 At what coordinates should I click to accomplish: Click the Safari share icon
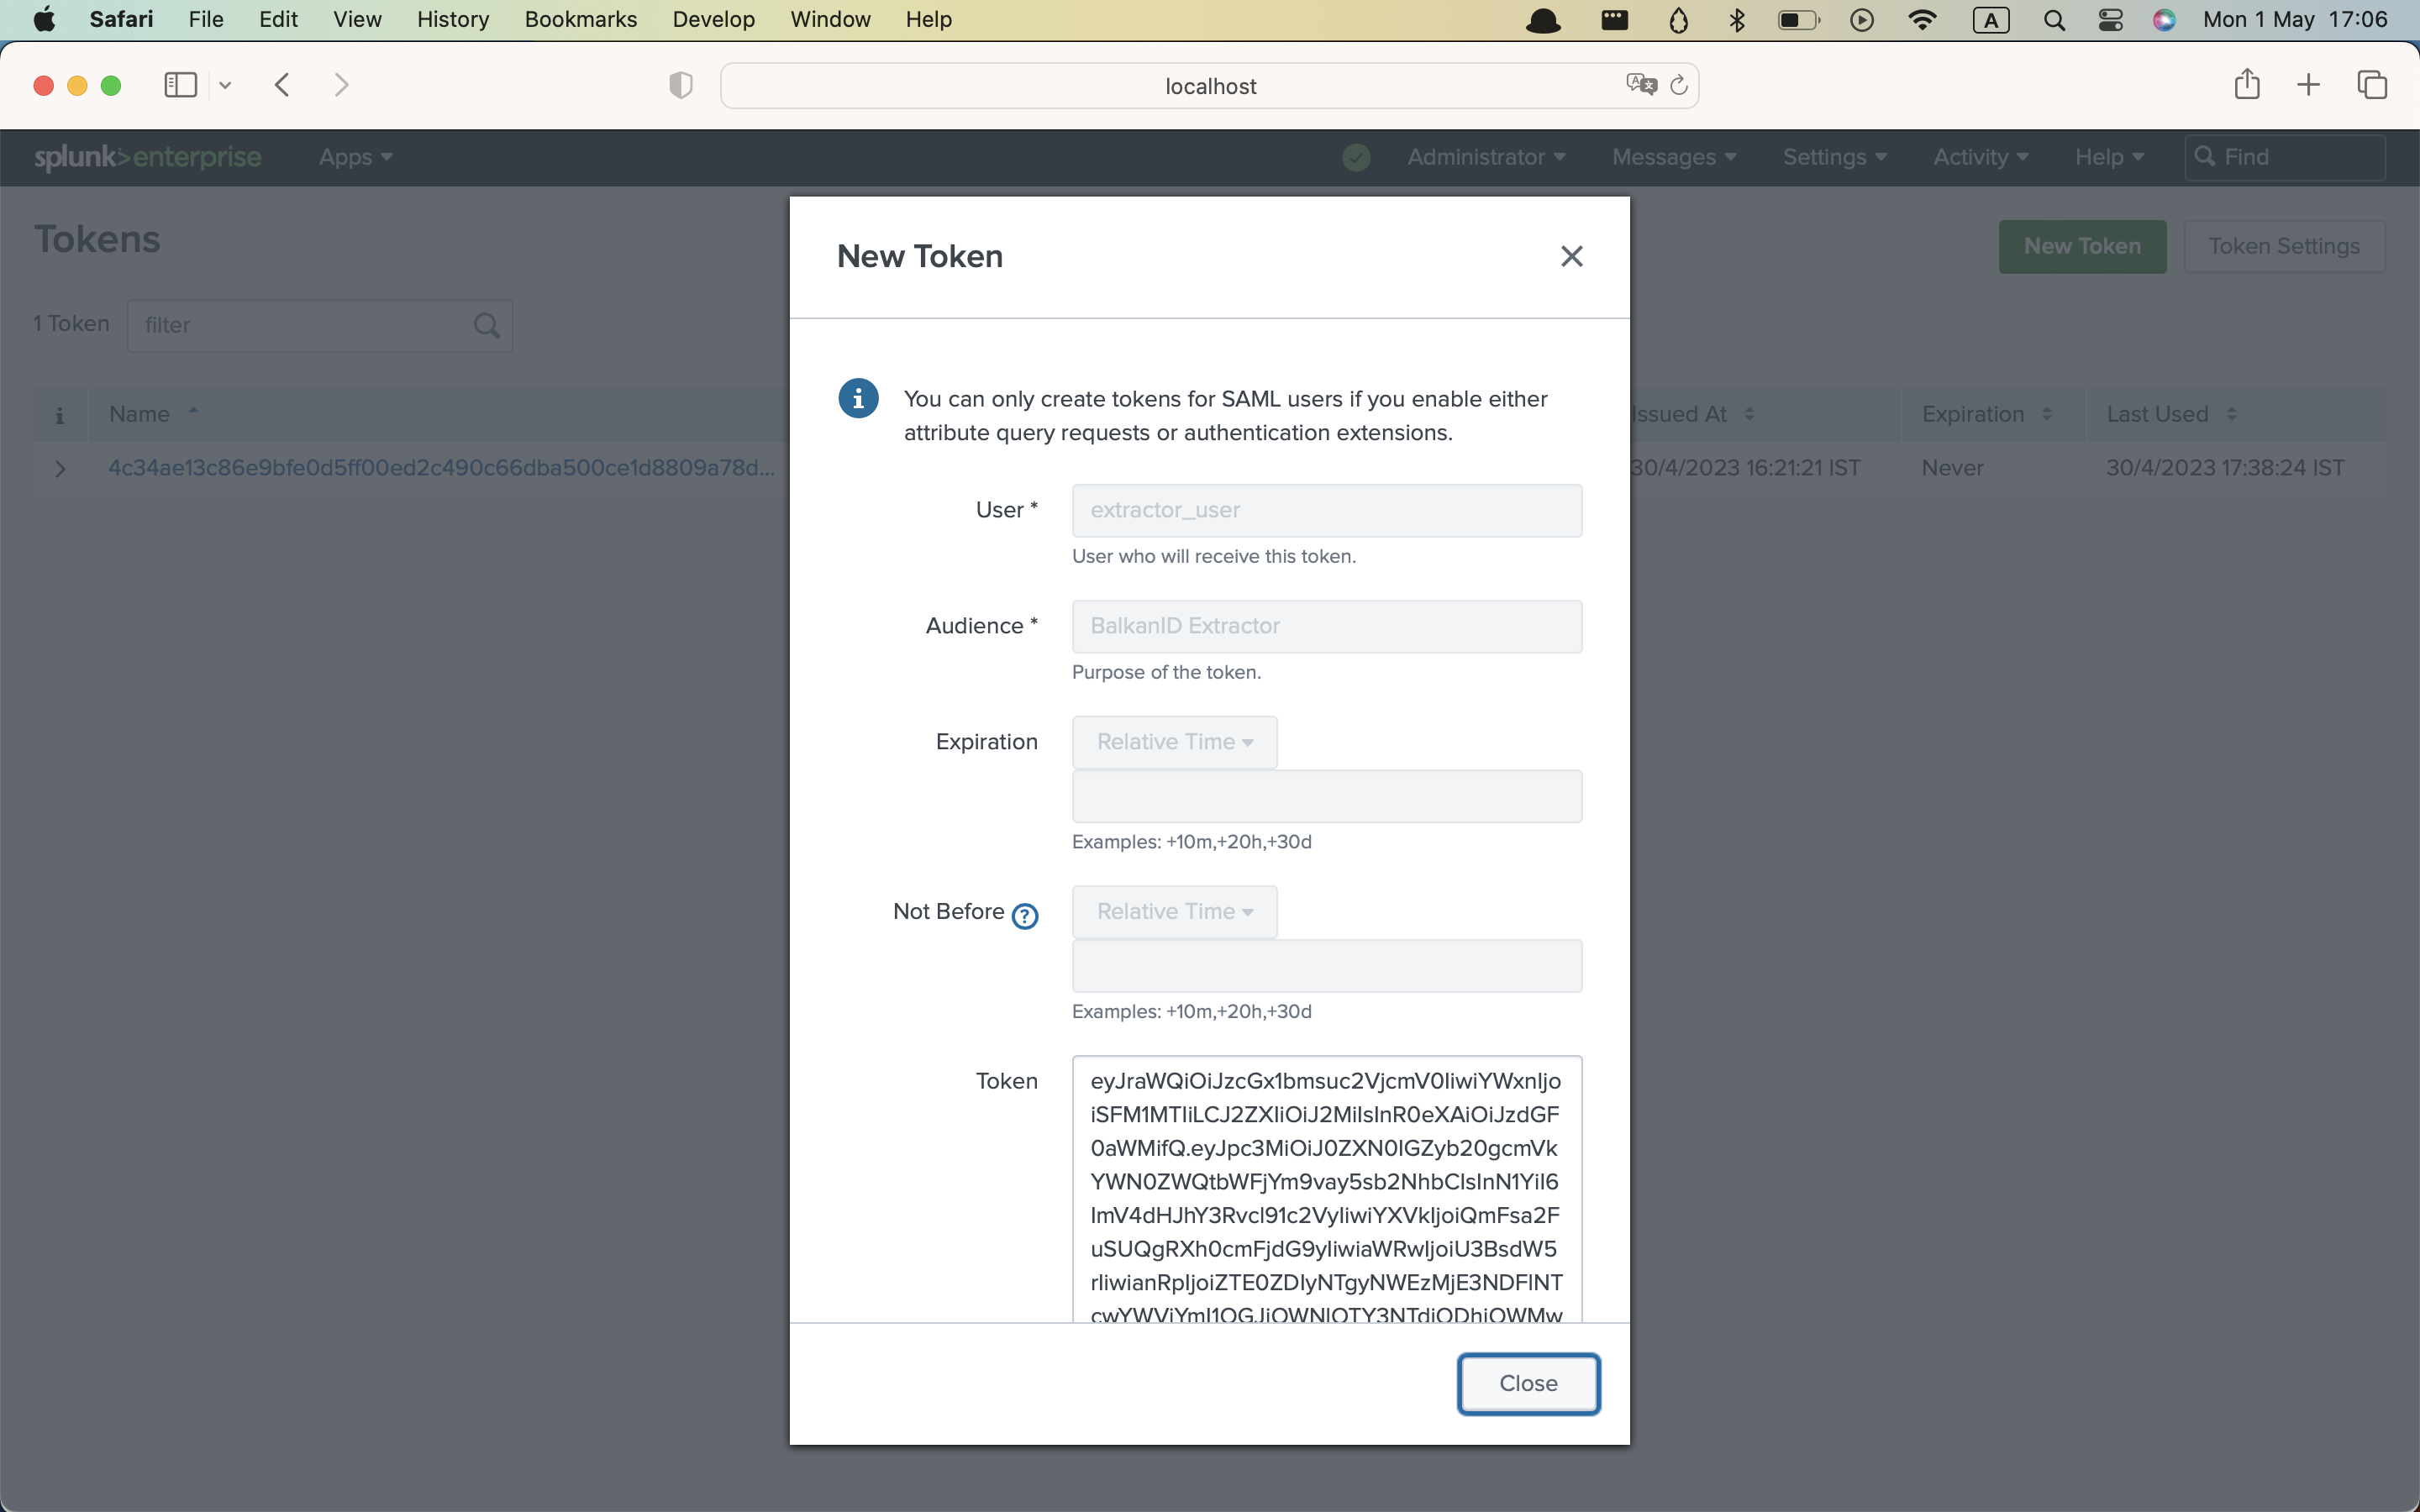[2246, 85]
